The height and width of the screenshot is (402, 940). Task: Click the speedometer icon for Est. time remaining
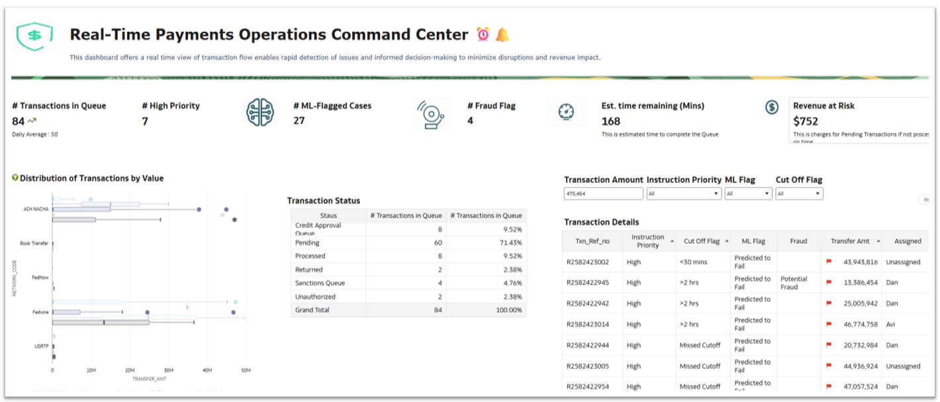tap(566, 111)
